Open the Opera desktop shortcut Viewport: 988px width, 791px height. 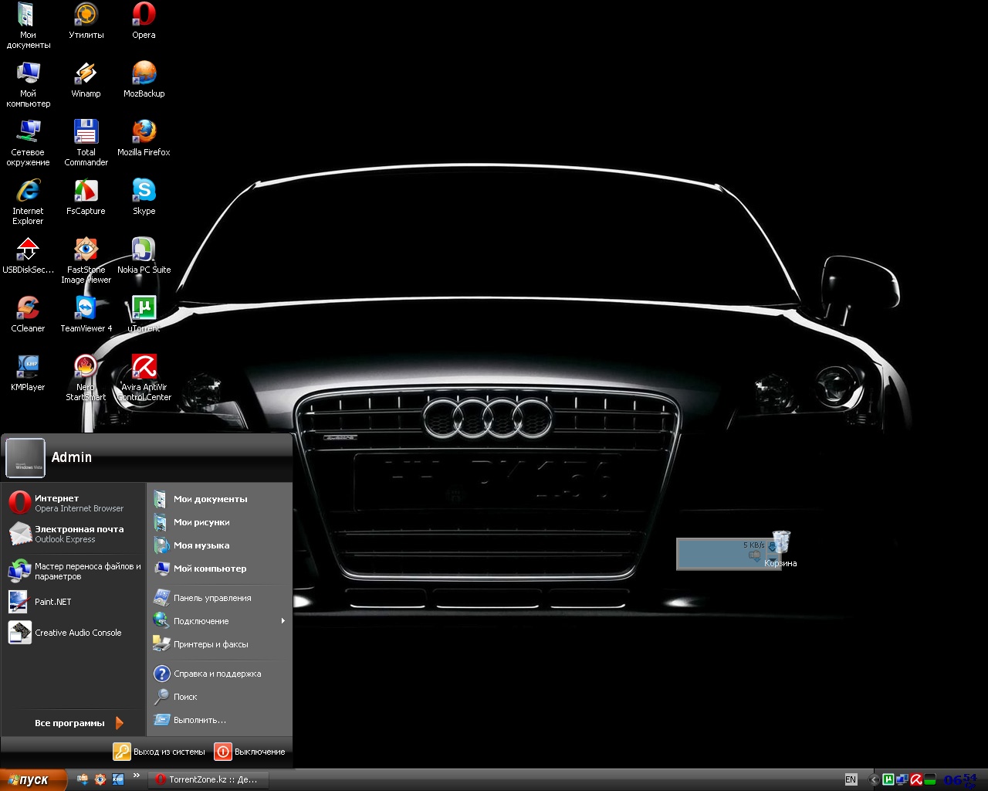pyautogui.click(x=144, y=20)
